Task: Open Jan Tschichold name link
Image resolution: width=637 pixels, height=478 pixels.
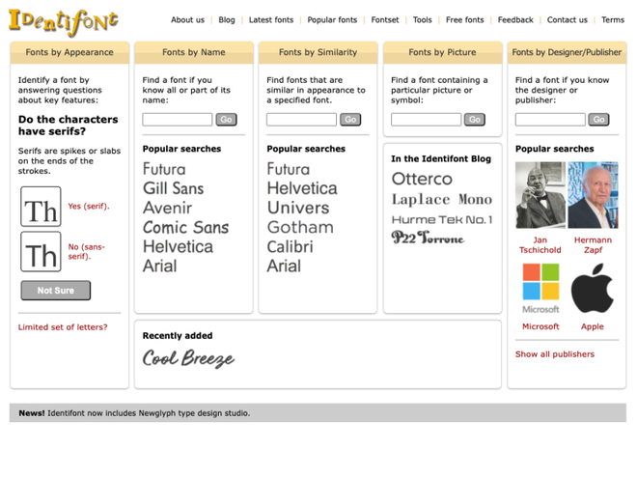Action: (540, 245)
